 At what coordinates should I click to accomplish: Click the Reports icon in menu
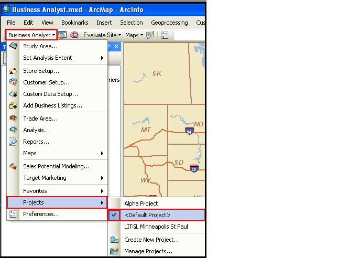tap(13, 142)
